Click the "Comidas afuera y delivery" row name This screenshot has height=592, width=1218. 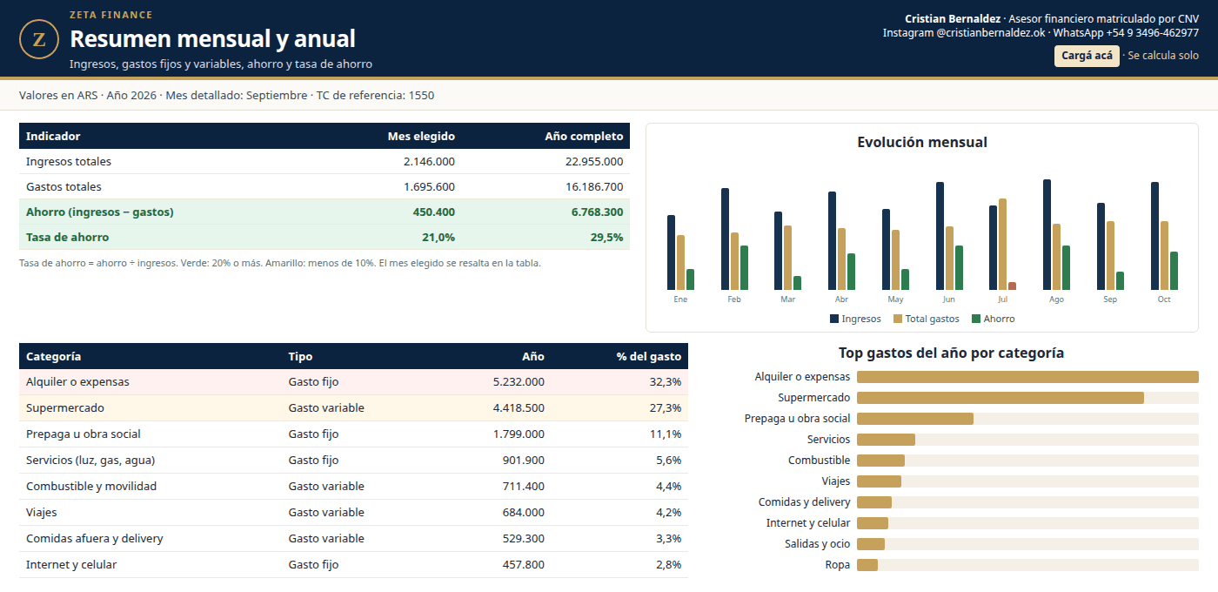click(x=95, y=538)
